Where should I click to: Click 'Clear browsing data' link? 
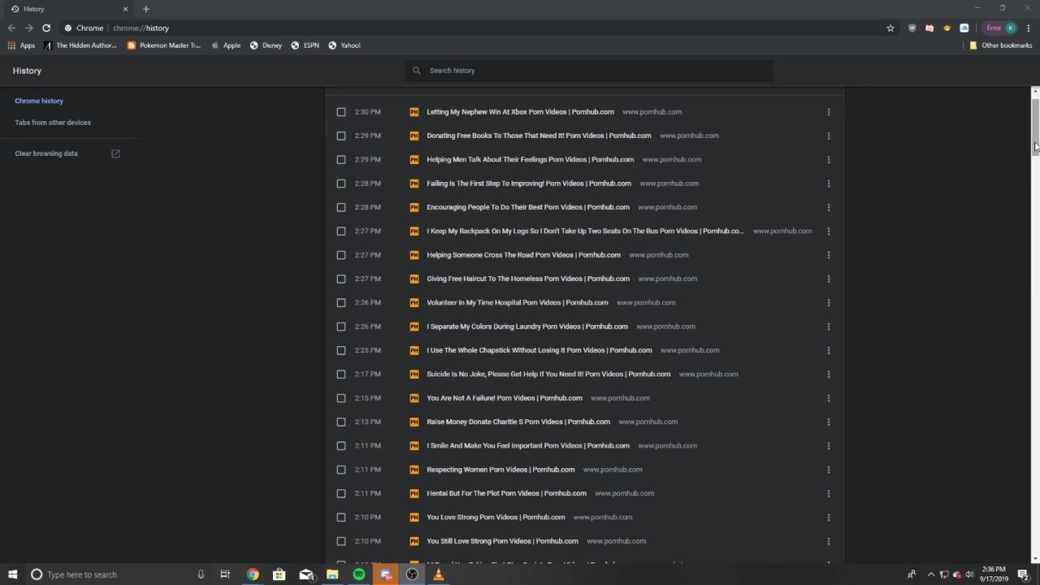pos(46,154)
